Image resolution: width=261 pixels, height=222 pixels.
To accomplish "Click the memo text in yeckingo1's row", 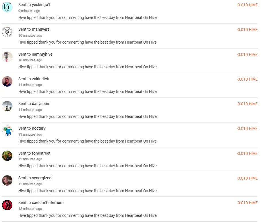I will (88, 17).
